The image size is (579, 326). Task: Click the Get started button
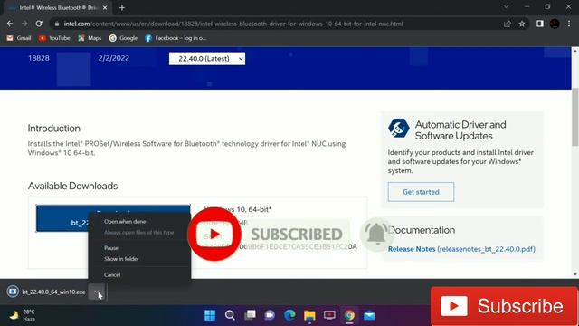click(421, 192)
